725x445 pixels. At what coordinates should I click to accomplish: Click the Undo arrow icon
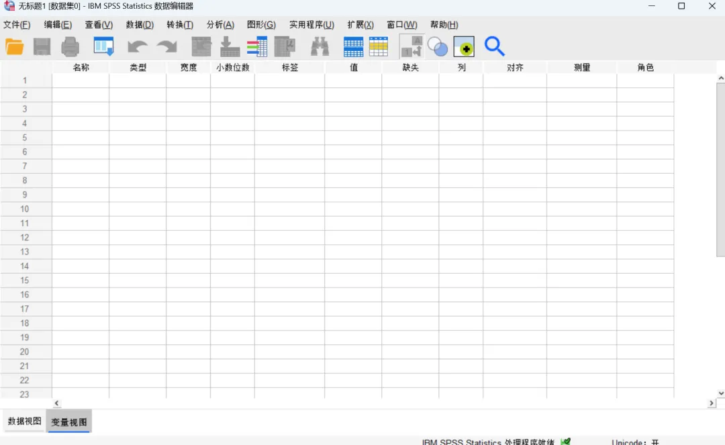coord(138,47)
